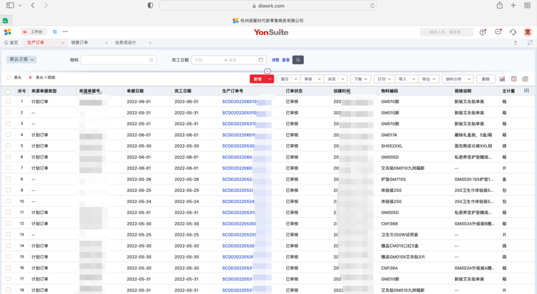This screenshot has height=294, width=537.
Task: Click the 缺料分析 button
Action: [454, 79]
